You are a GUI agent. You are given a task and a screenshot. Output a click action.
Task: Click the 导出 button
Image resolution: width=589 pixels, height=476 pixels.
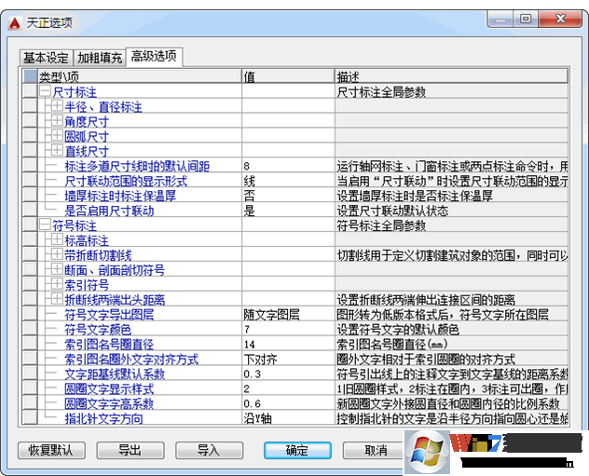pos(130,450)
